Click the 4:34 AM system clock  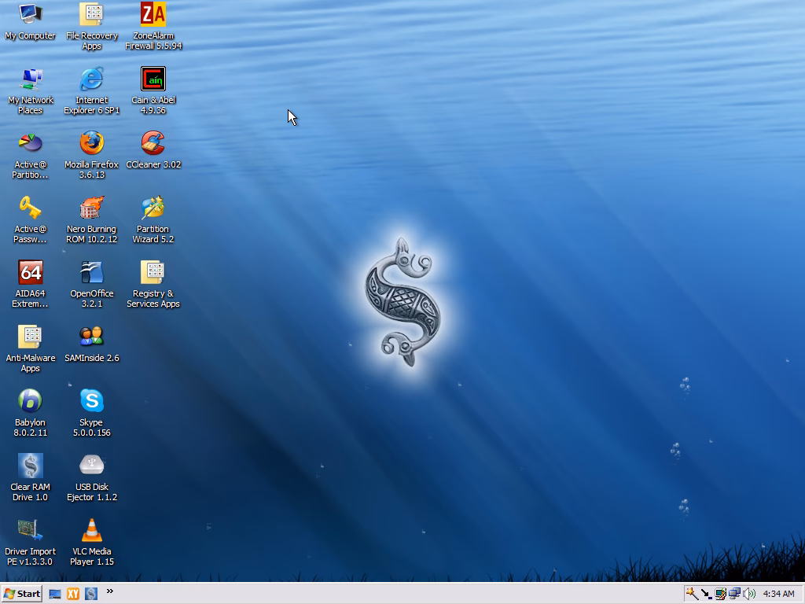point(778,594)
